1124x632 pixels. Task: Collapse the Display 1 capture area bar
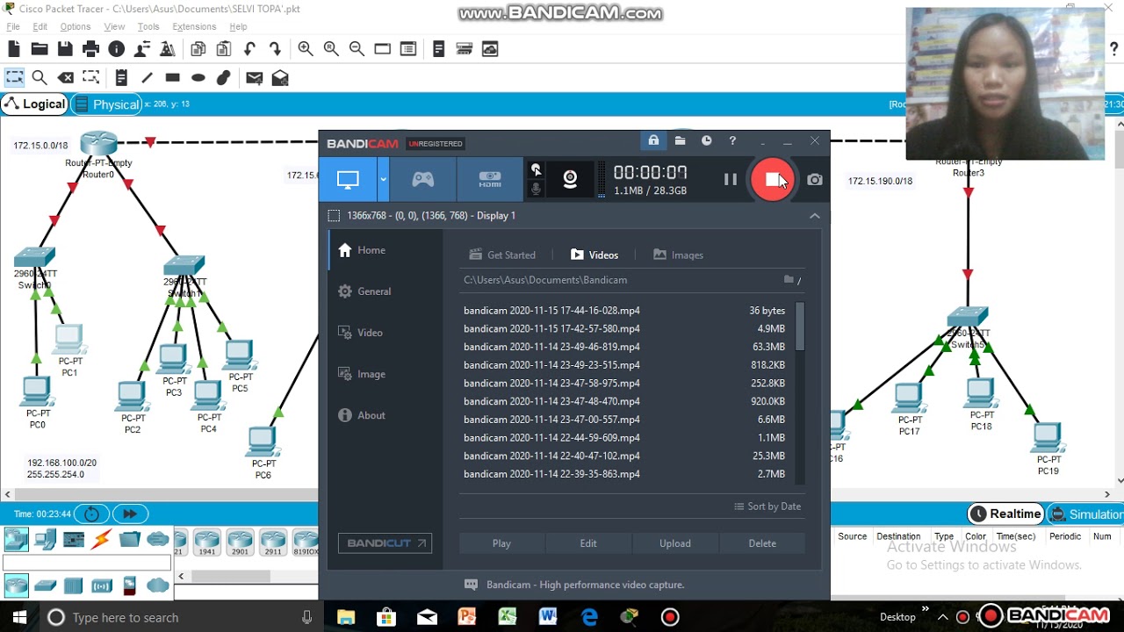[815, 216]
